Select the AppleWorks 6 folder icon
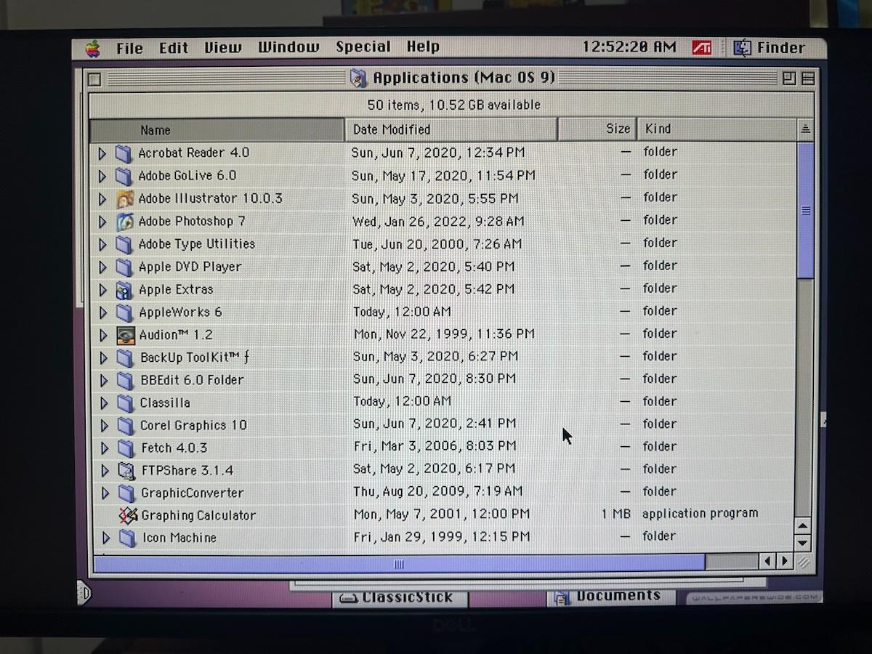This screenshot has width=872, height=654. [126, 312]
